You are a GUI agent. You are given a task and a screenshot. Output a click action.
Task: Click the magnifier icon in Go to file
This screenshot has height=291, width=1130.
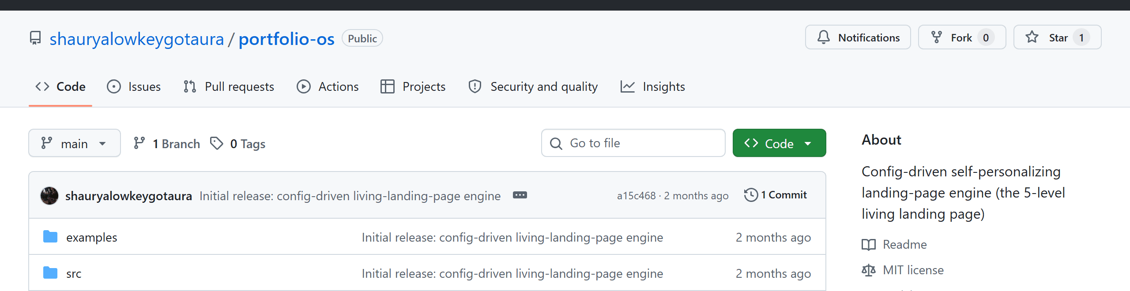point(556,143)
